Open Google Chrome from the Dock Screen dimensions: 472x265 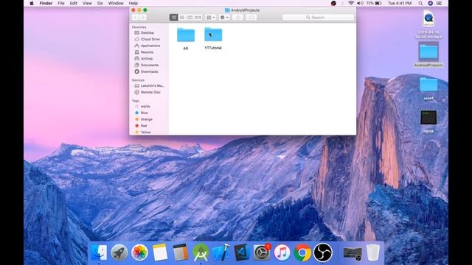(302, 252)
